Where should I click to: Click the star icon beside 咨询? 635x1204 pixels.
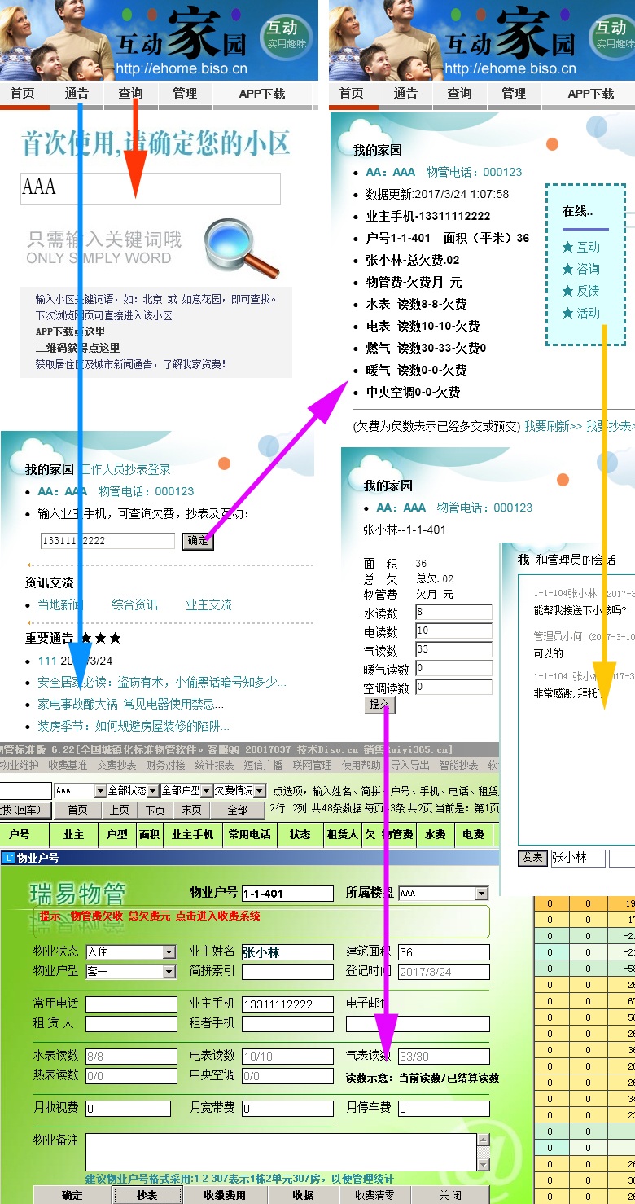[568, 269]
